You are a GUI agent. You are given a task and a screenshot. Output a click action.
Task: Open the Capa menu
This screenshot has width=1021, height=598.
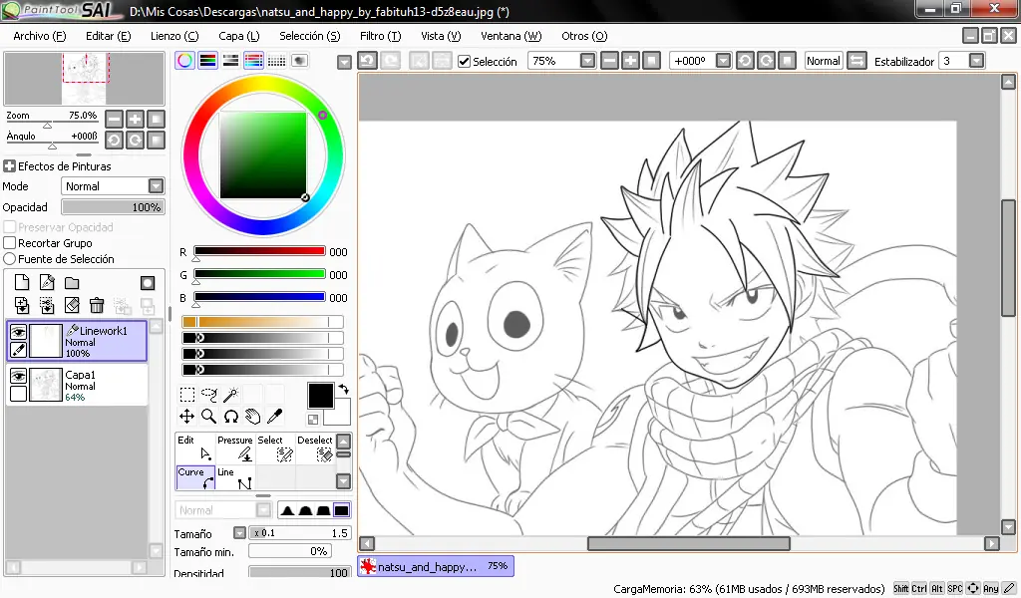[x=239, y=36]
